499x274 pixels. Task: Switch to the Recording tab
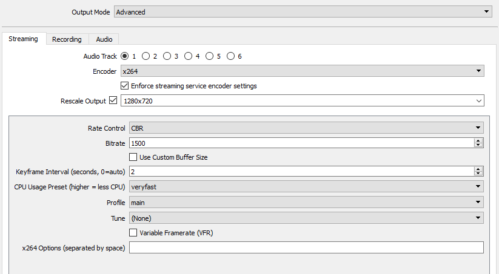tap(67, 39)
